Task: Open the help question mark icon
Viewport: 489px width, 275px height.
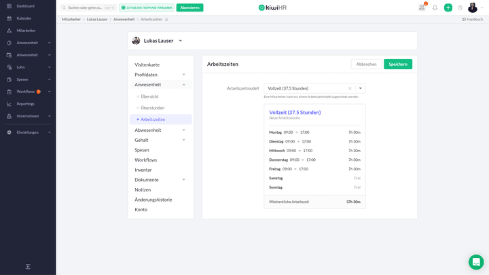Action: pos(460,7)
